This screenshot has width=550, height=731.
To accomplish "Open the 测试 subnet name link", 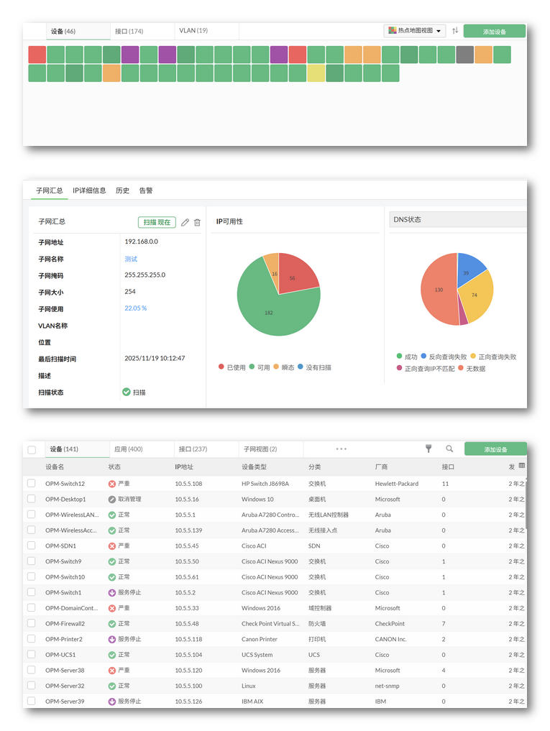I will (131, 259).
